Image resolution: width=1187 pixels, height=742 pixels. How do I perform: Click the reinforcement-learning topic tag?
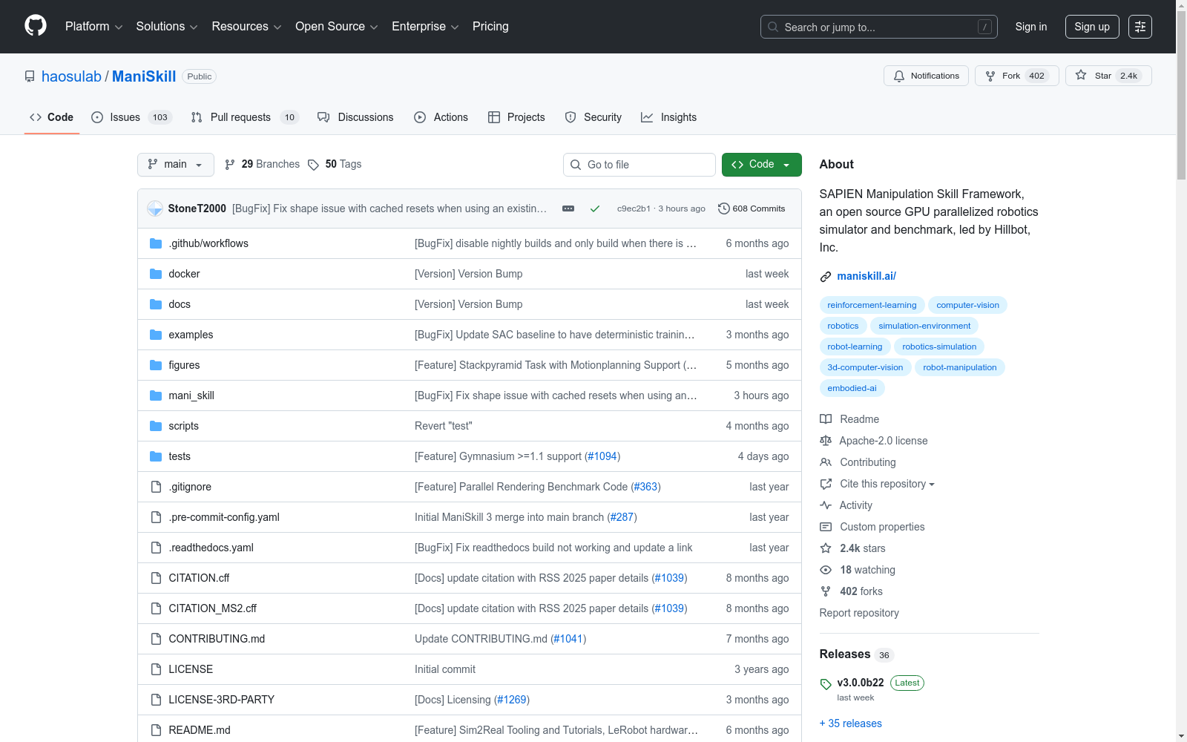(x=872, y=305)
